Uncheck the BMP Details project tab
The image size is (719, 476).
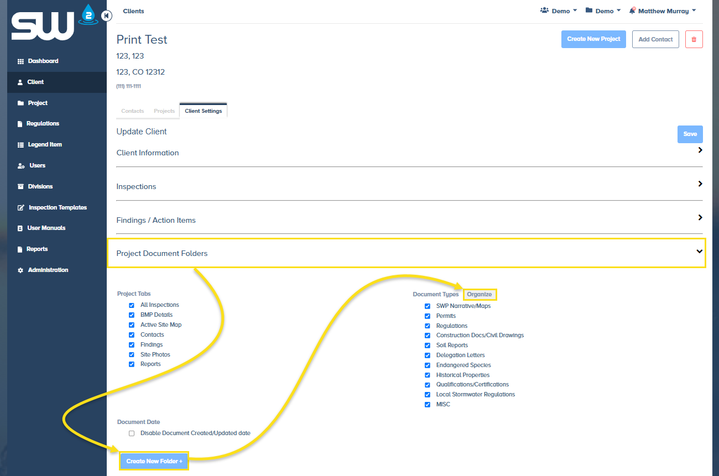(x=131, y=315)
